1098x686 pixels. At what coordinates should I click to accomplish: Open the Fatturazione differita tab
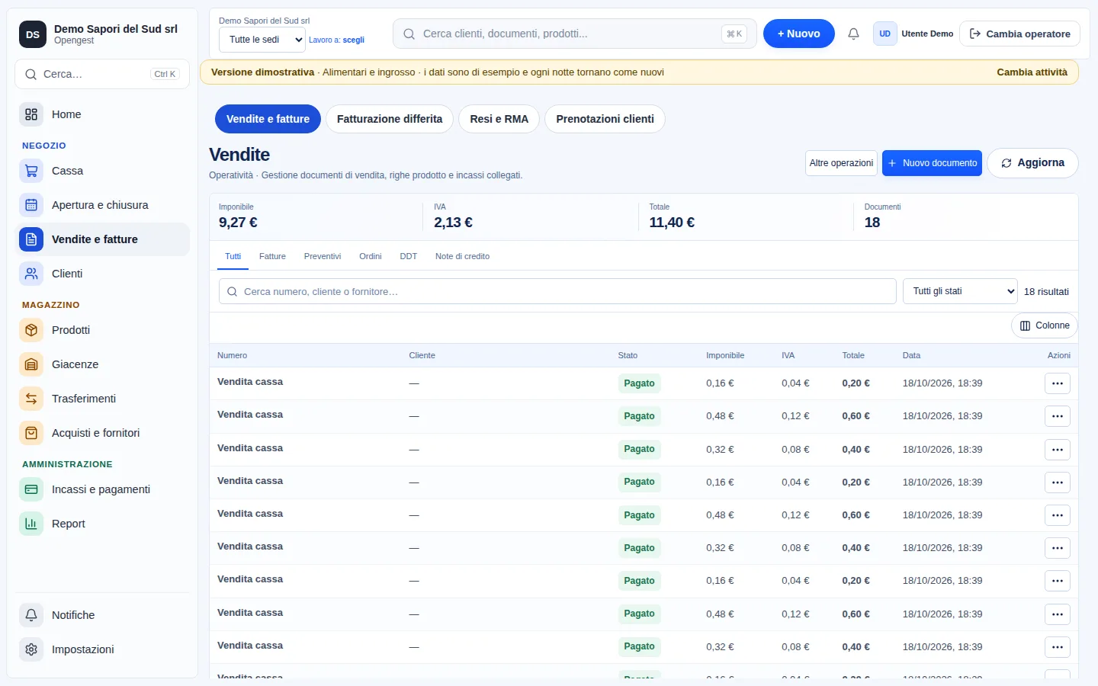tap(390, 119)
